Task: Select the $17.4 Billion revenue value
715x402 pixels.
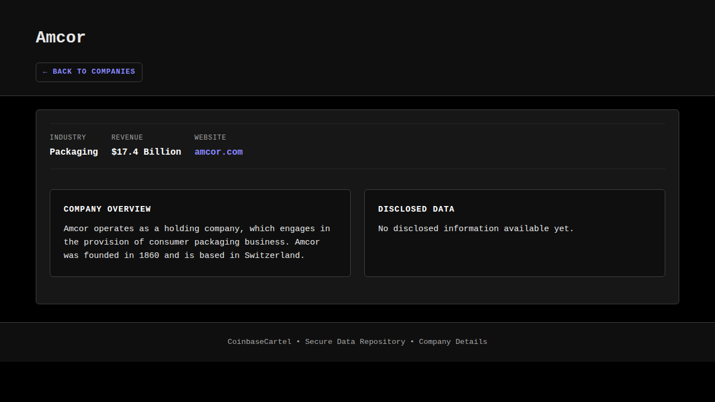Action: [146, 152]
